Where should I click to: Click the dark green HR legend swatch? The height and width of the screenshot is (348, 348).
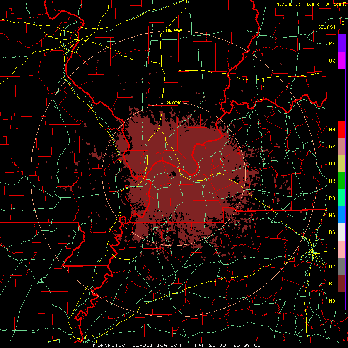click(341, 181)
